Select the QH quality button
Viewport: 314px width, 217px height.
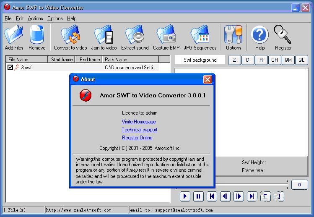[275, 60]
